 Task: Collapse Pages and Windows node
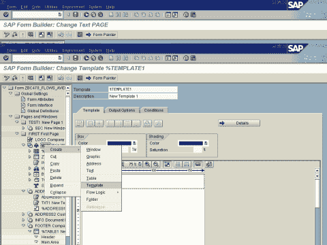(x=10, y=116)
